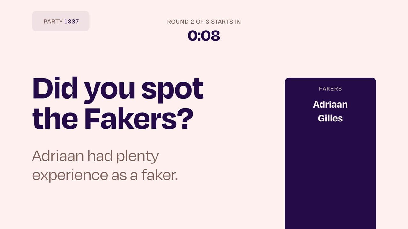
Task: Click the 'Did you spot' heading line
Action: [x=118, y=89]
